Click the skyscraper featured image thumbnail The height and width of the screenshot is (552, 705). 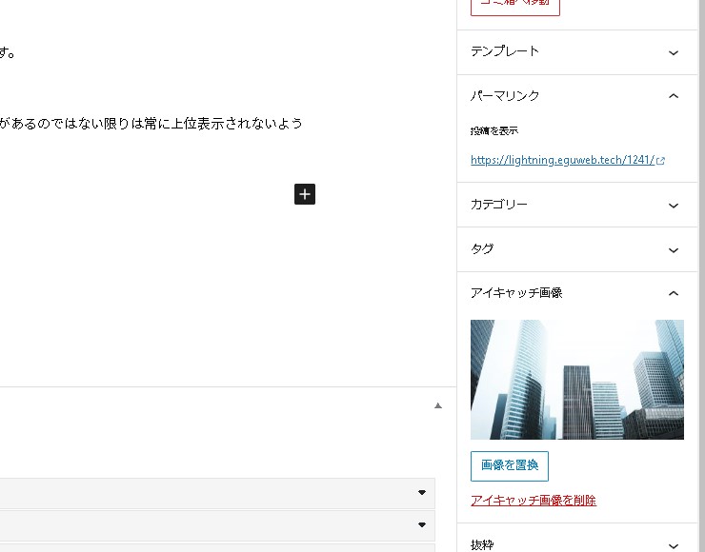(x=576, y=379)
